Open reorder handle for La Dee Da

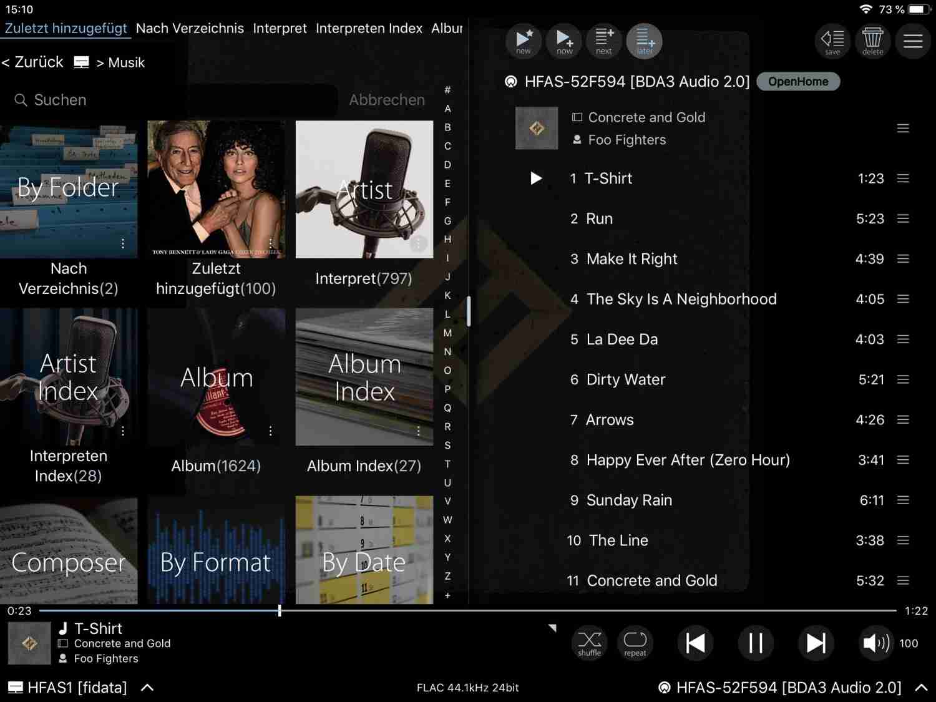pos(903,339)
